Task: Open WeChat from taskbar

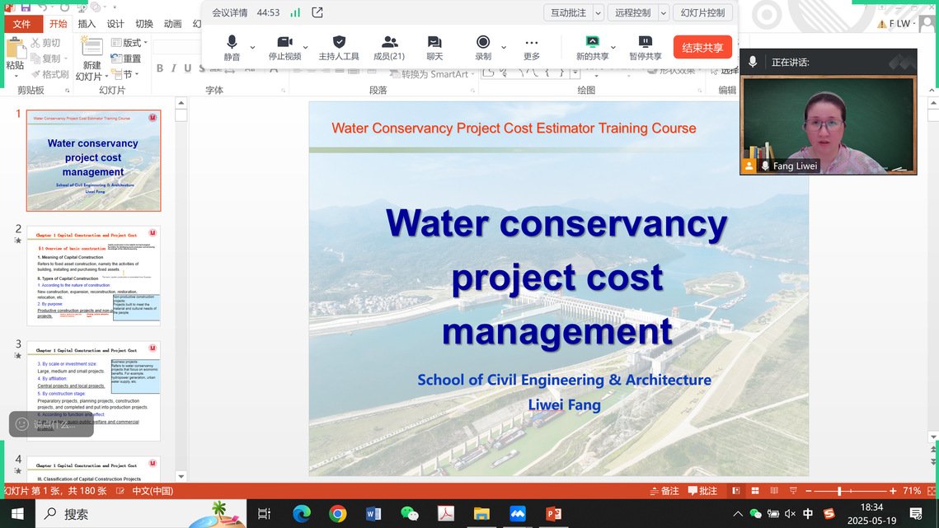Action: (x=410, y=514)
